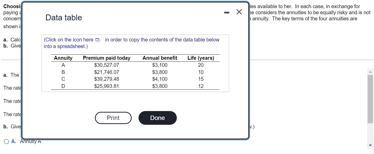The width and height of the screenshot is (374, 154).
Task: Click the scrollbar down arrow
Action: (370, 145)
